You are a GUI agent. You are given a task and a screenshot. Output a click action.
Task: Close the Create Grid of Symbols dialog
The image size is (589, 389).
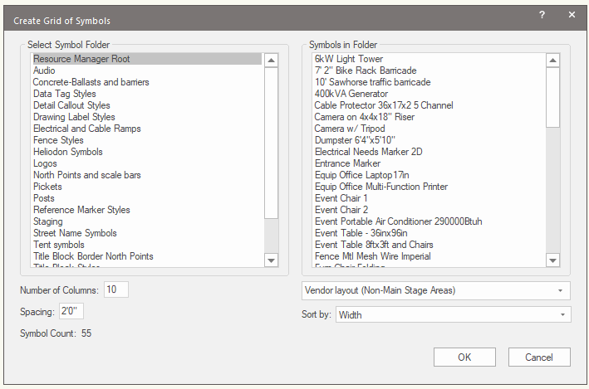(x=572, y=15)
